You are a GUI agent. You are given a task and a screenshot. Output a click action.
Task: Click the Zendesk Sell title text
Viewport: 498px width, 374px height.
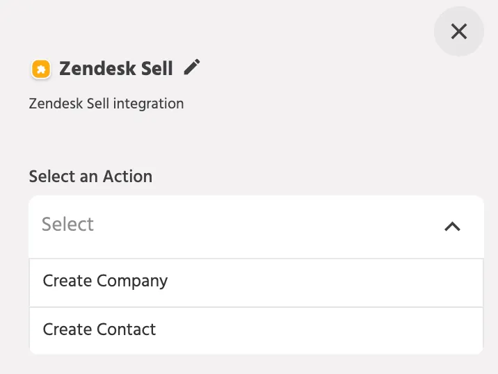[116, 68]
